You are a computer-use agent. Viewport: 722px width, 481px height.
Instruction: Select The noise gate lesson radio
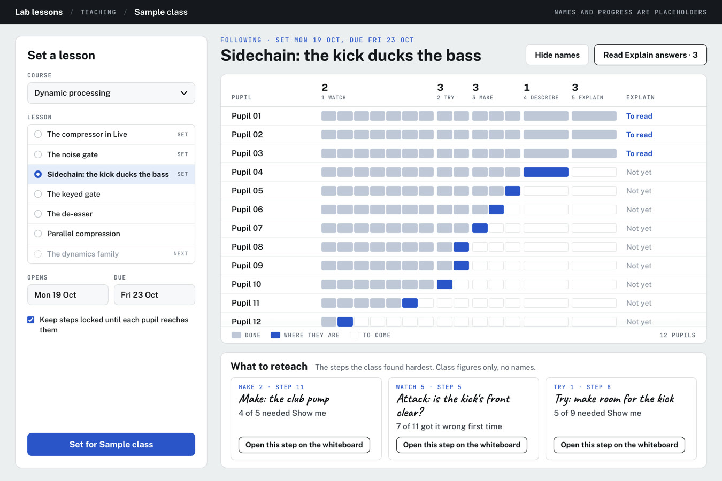[x=38, y=154]
